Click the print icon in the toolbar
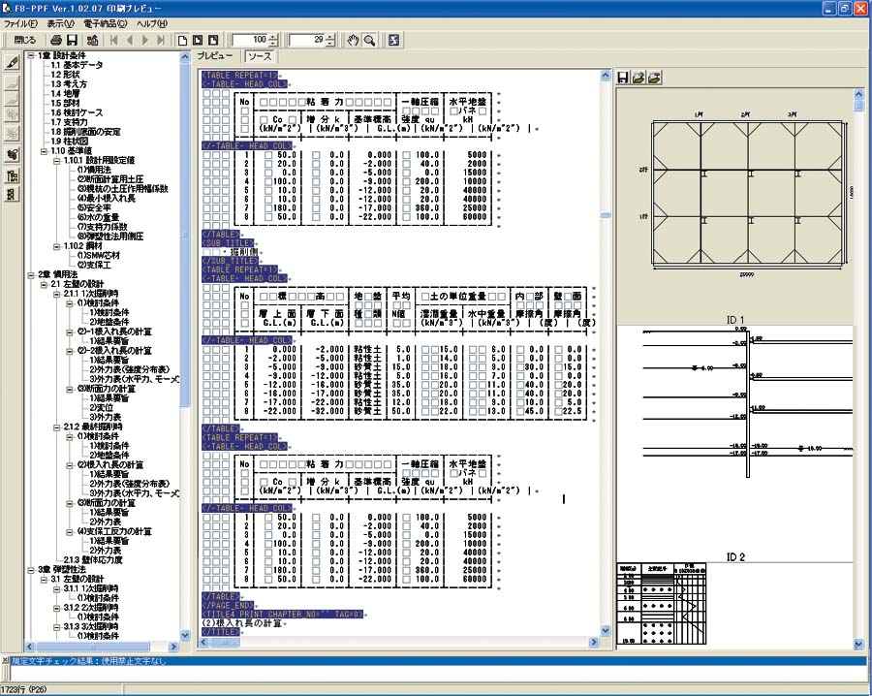 (x=55, y=40)
